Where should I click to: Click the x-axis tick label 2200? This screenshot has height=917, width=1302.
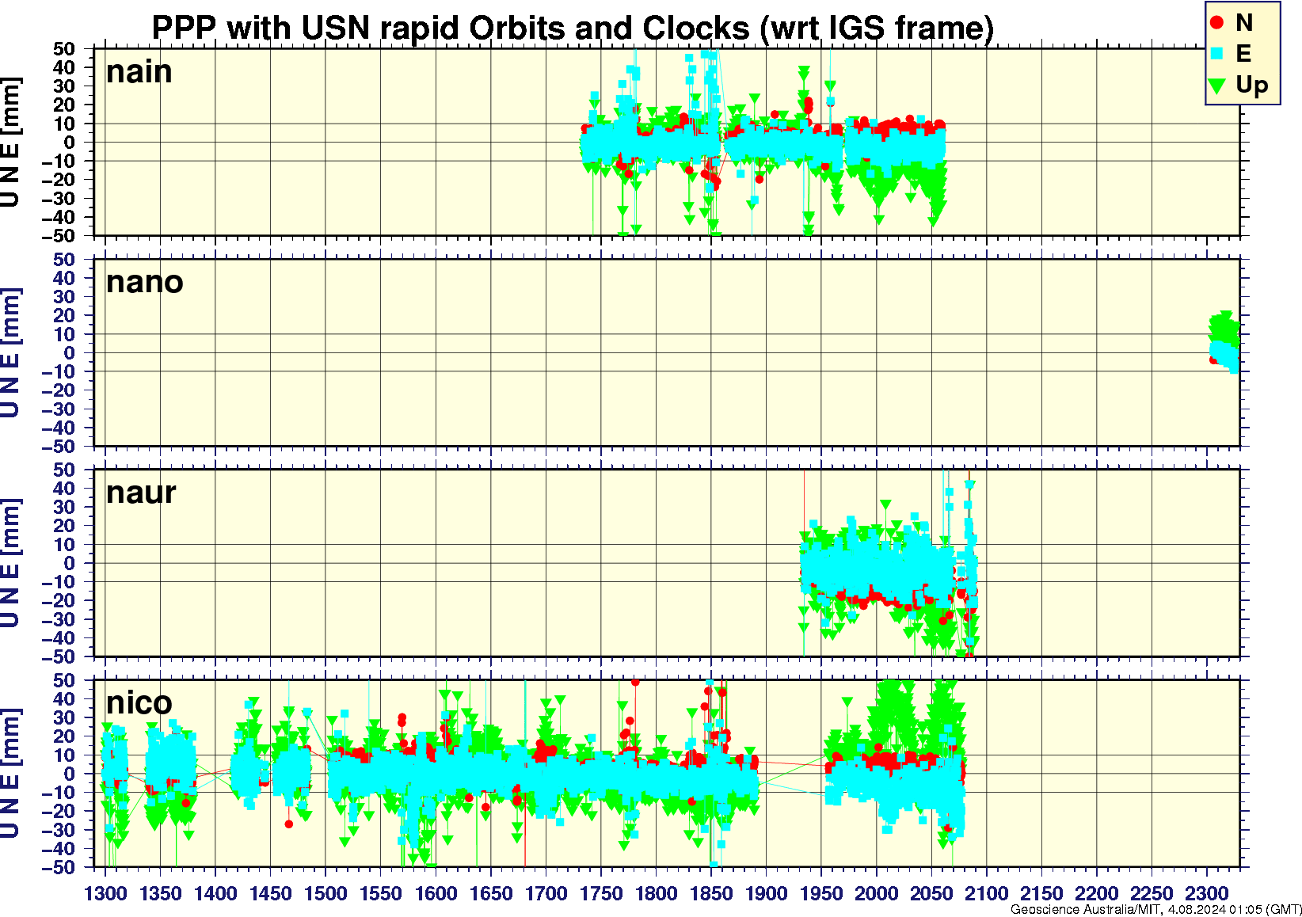coord(1096,893)
